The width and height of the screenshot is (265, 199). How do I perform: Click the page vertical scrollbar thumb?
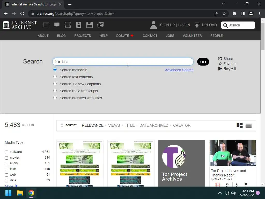(262, 36)
